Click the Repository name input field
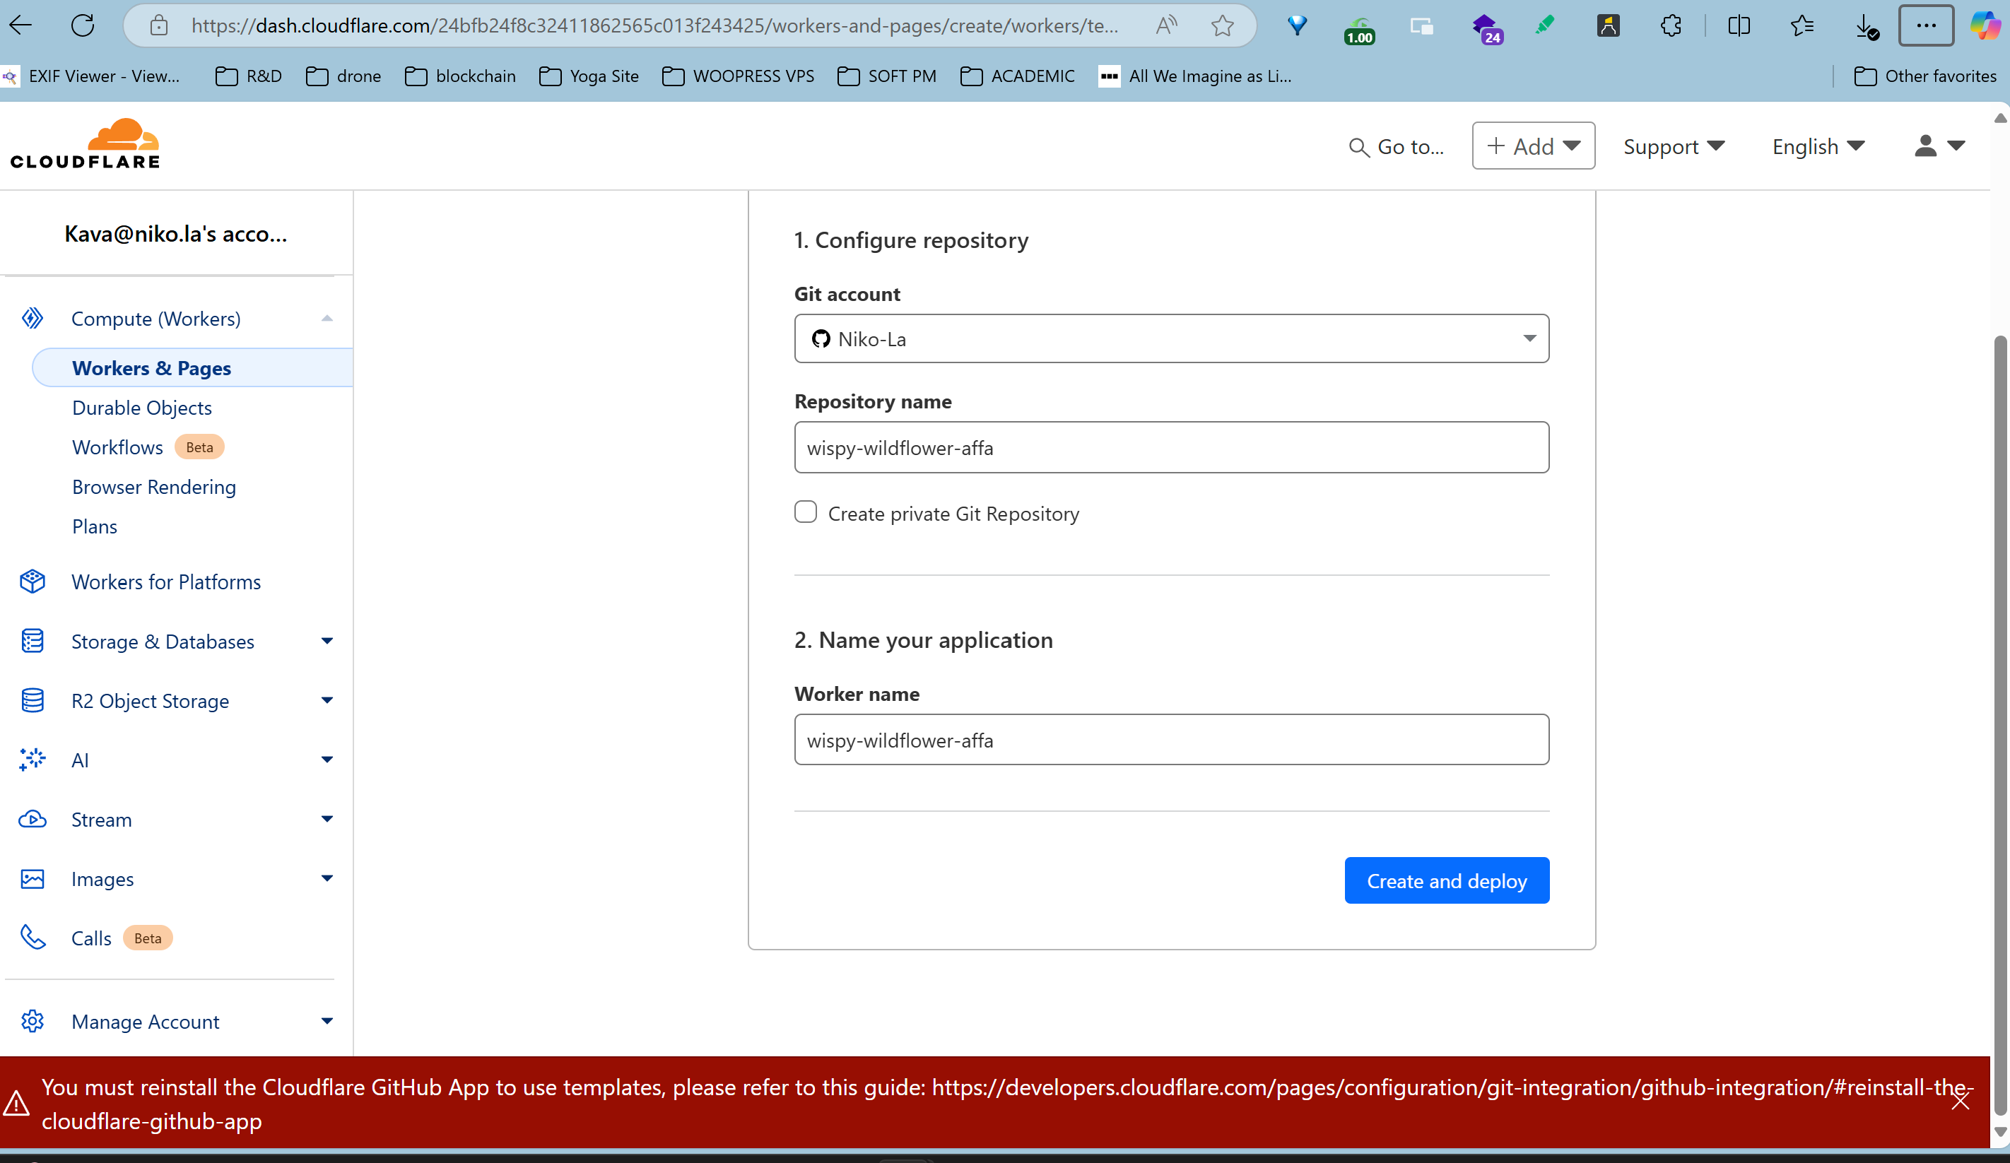The width and height of the screenshot is (2010, 1163). pyautogui.click(x=1171, y=447)
